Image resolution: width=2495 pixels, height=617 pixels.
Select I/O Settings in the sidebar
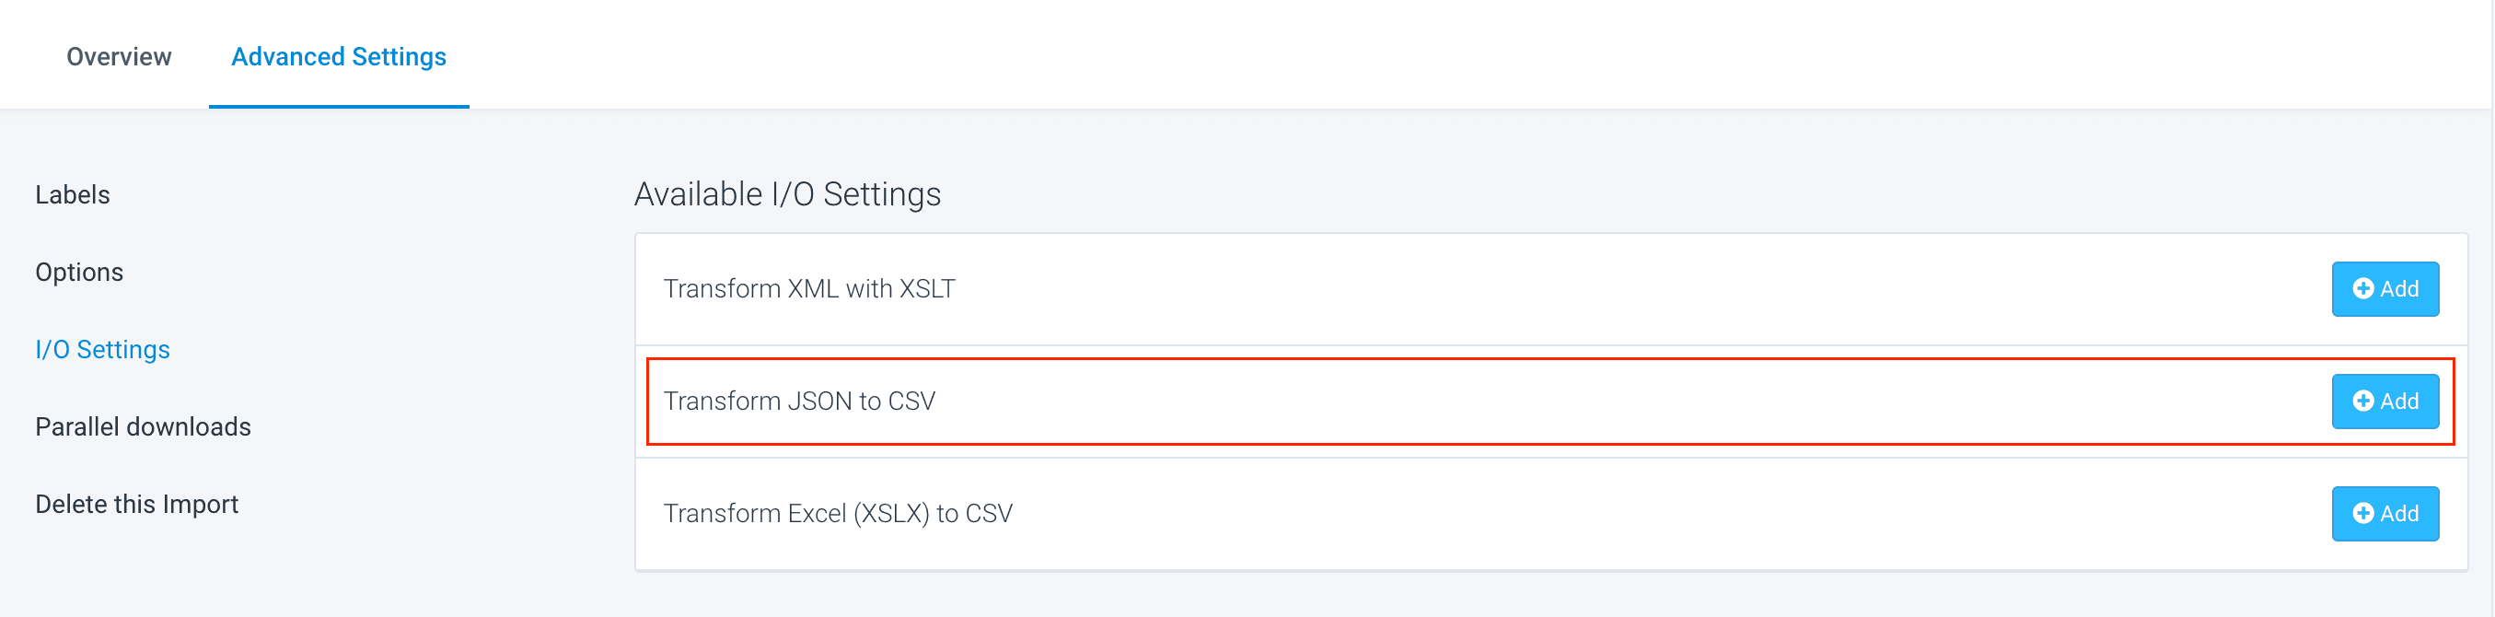(x=103, y=350)
